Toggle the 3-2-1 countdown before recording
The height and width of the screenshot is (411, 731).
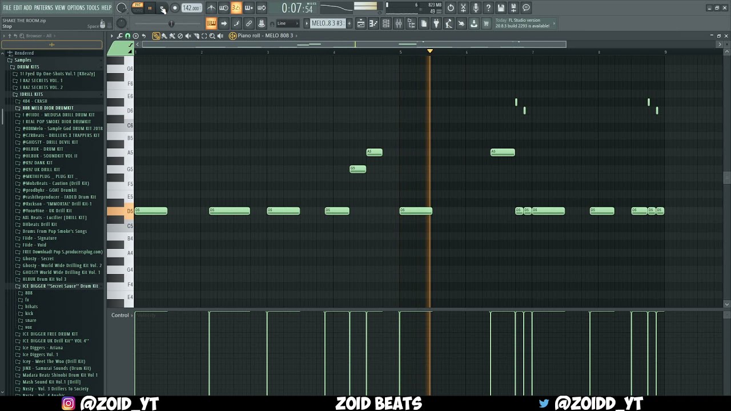(x=236, y=8)
